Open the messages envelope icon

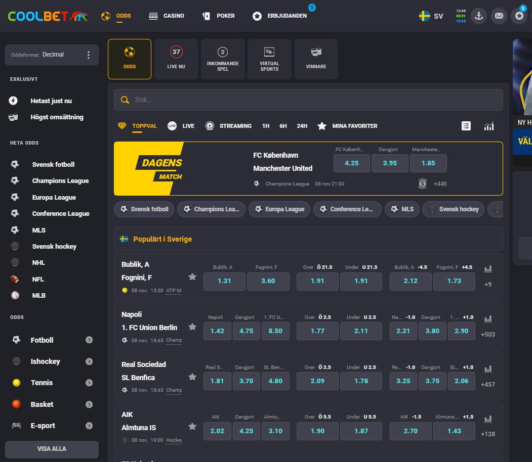point(499,16)
